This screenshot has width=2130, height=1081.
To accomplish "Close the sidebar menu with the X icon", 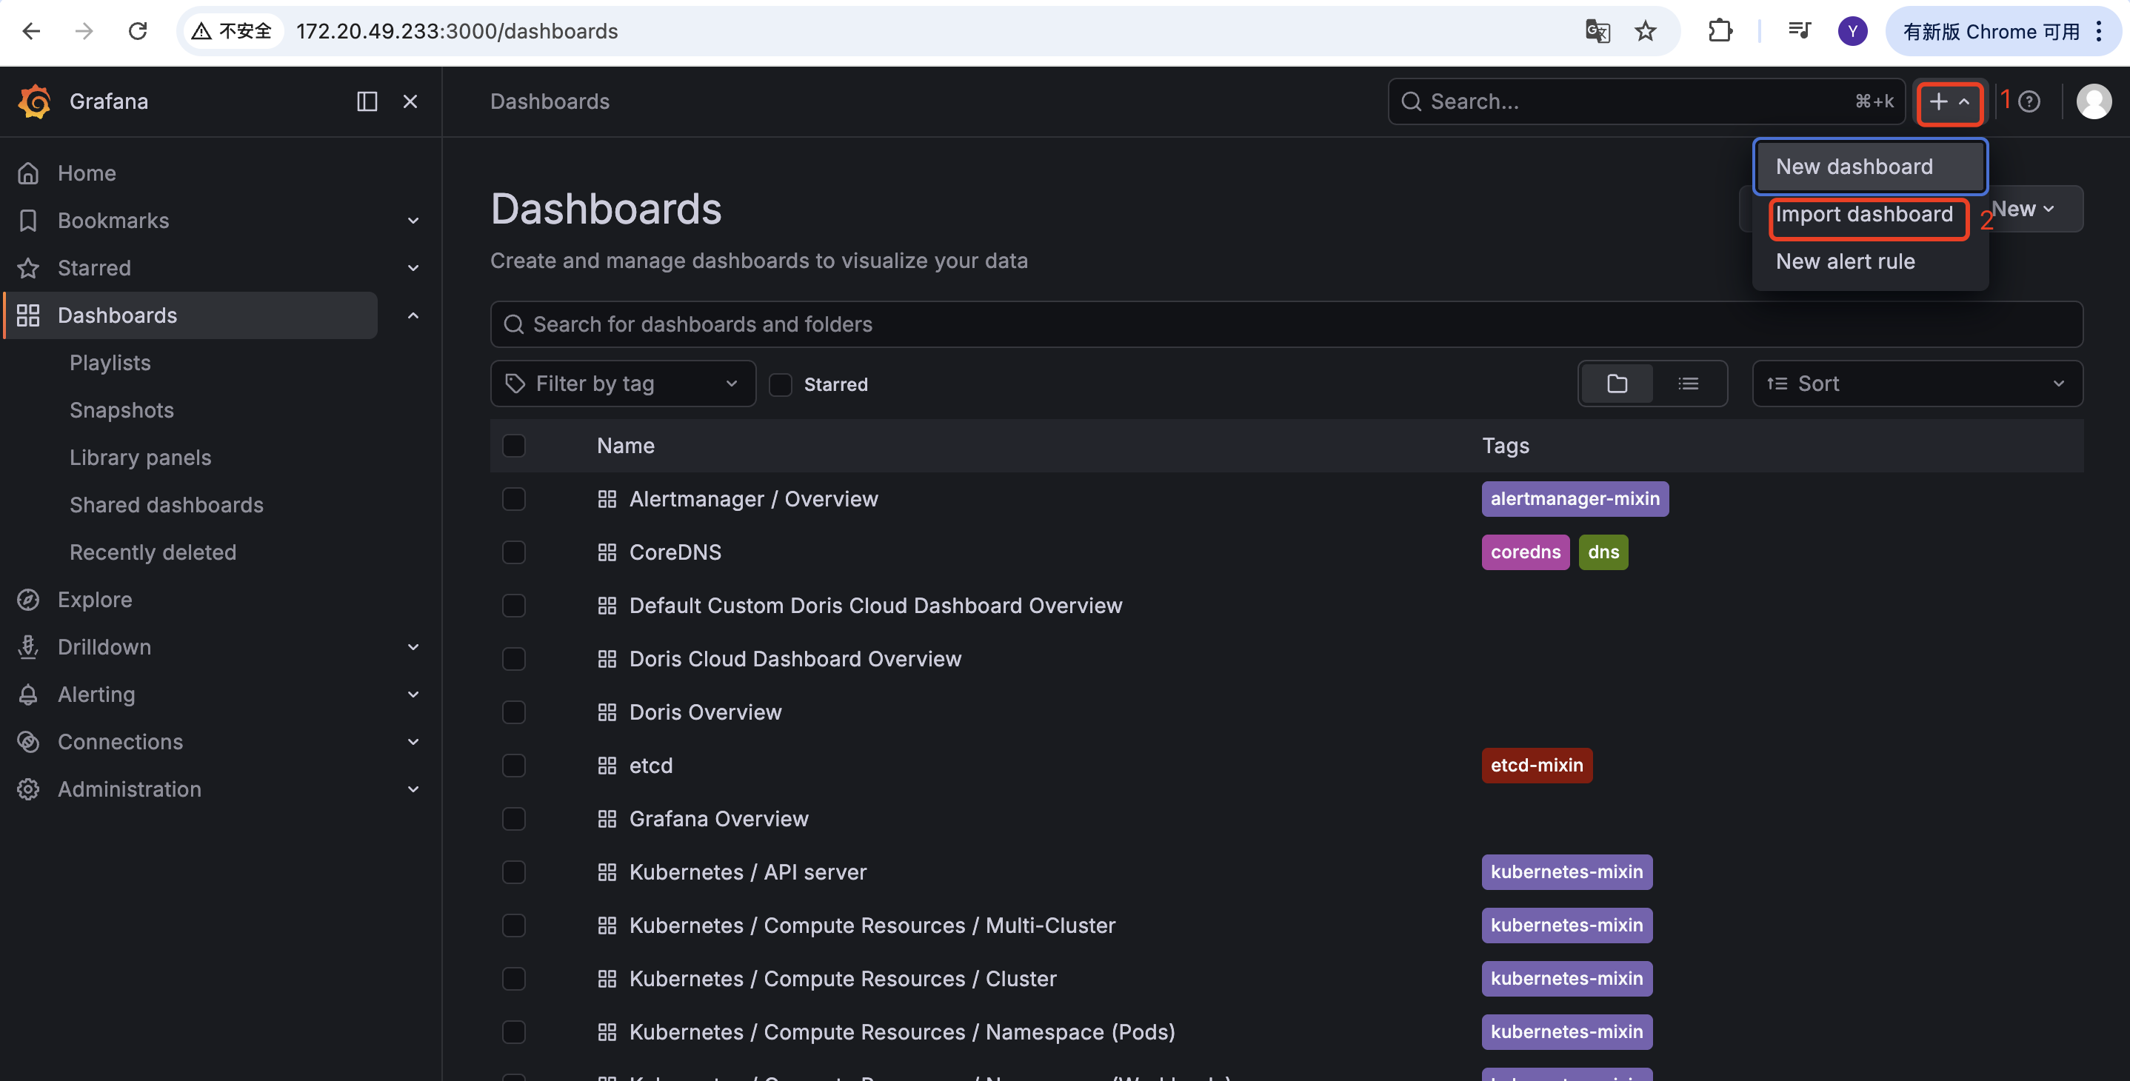I will point(410,101).
